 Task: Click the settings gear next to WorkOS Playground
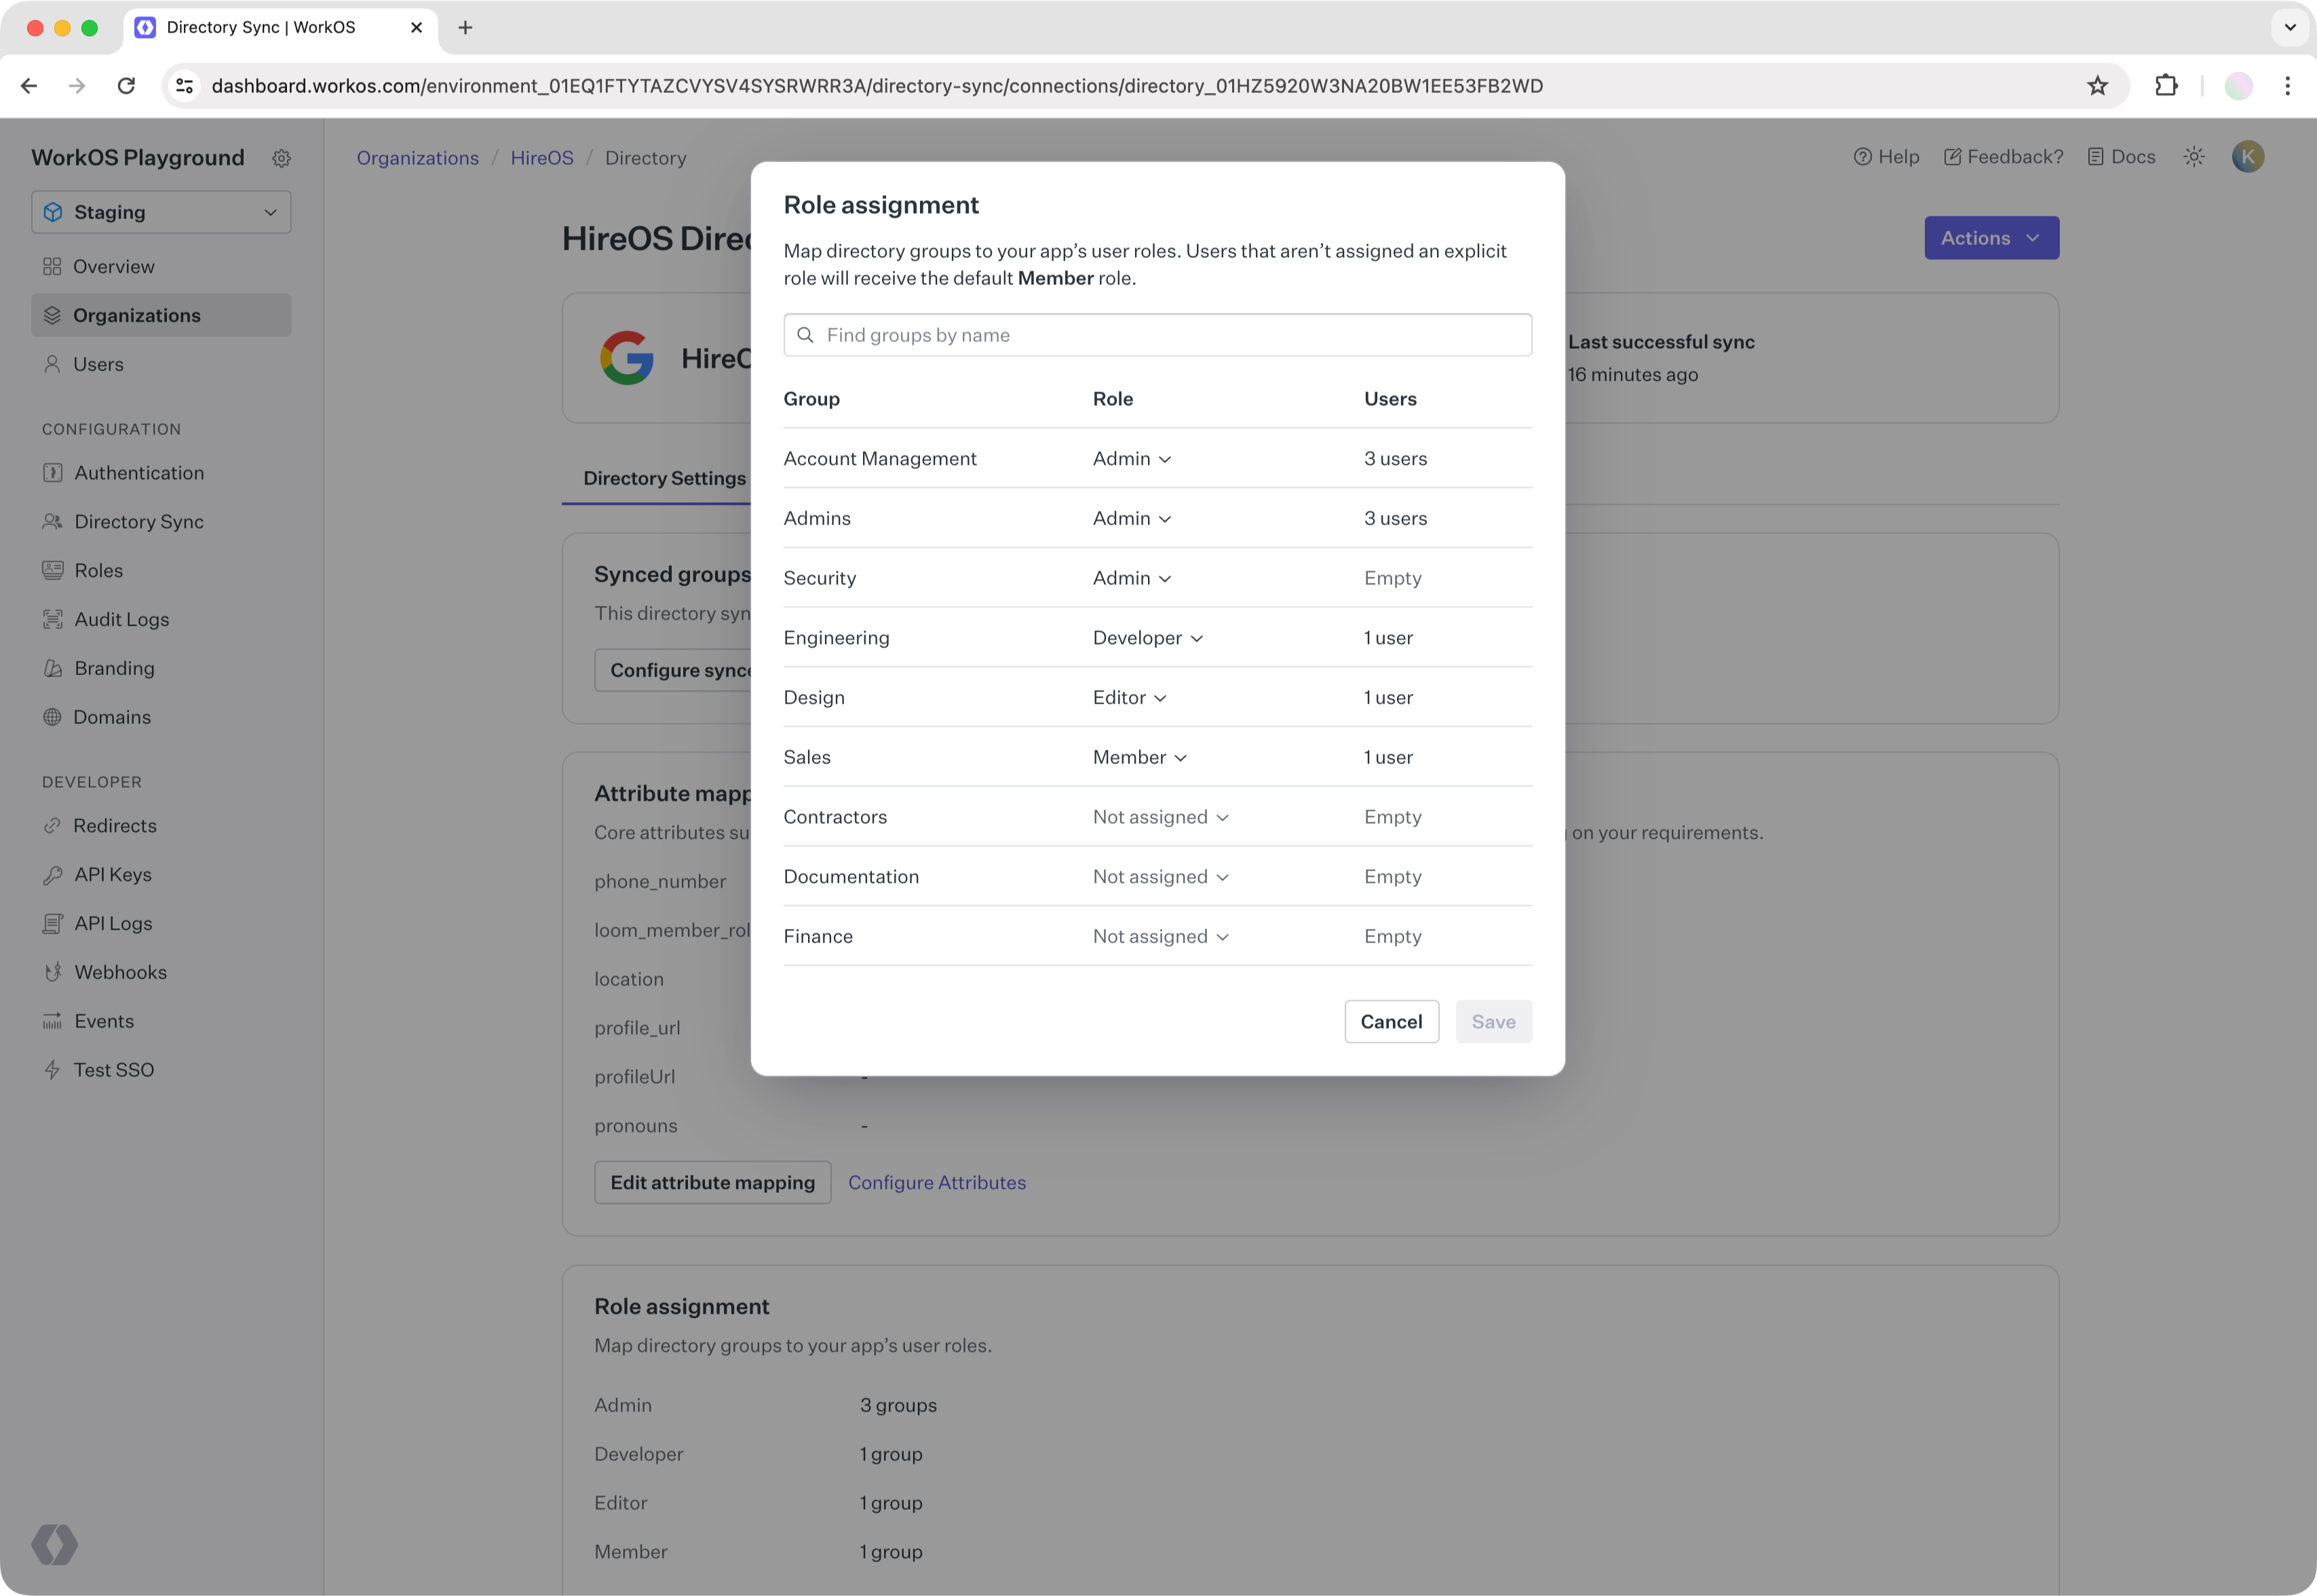coord(282,158)
